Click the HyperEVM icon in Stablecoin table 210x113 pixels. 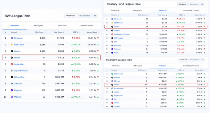point(112,95)
